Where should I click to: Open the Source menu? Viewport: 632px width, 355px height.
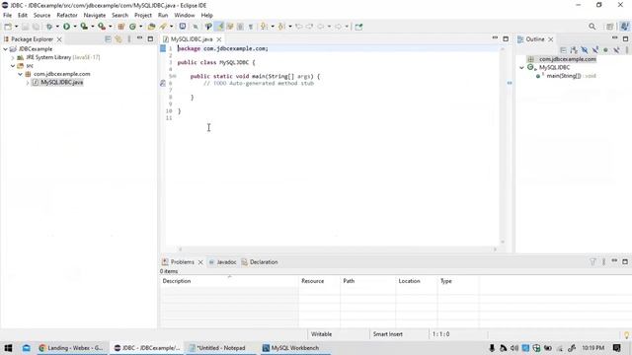click(x=41, y=16)
